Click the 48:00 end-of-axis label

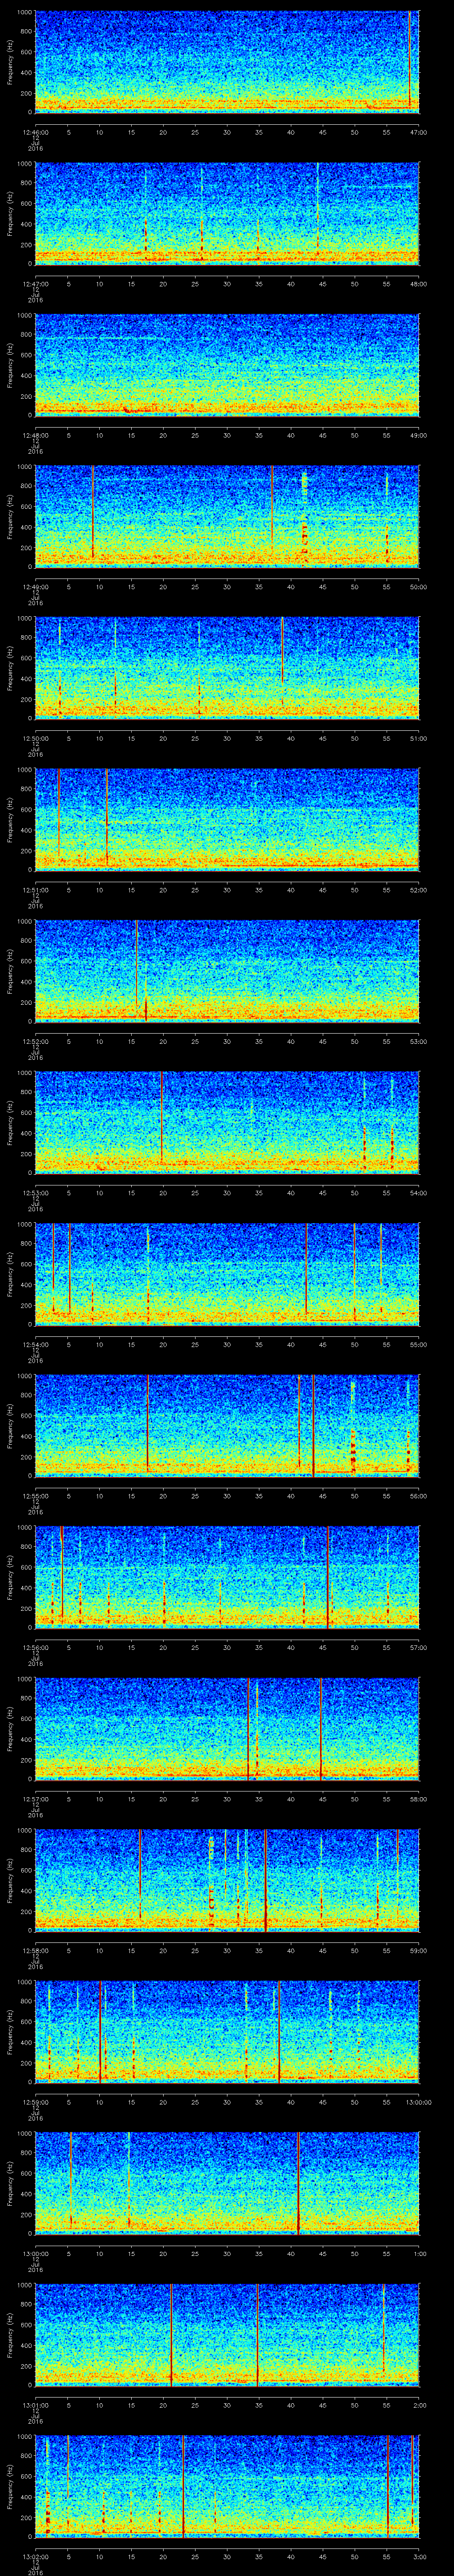419,284
